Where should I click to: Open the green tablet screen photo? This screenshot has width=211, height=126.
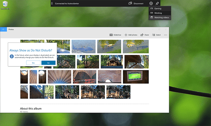point(136,77)
